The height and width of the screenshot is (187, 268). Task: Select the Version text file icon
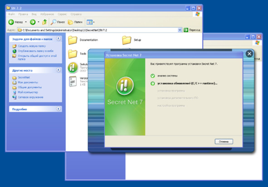tap(73, 81)
